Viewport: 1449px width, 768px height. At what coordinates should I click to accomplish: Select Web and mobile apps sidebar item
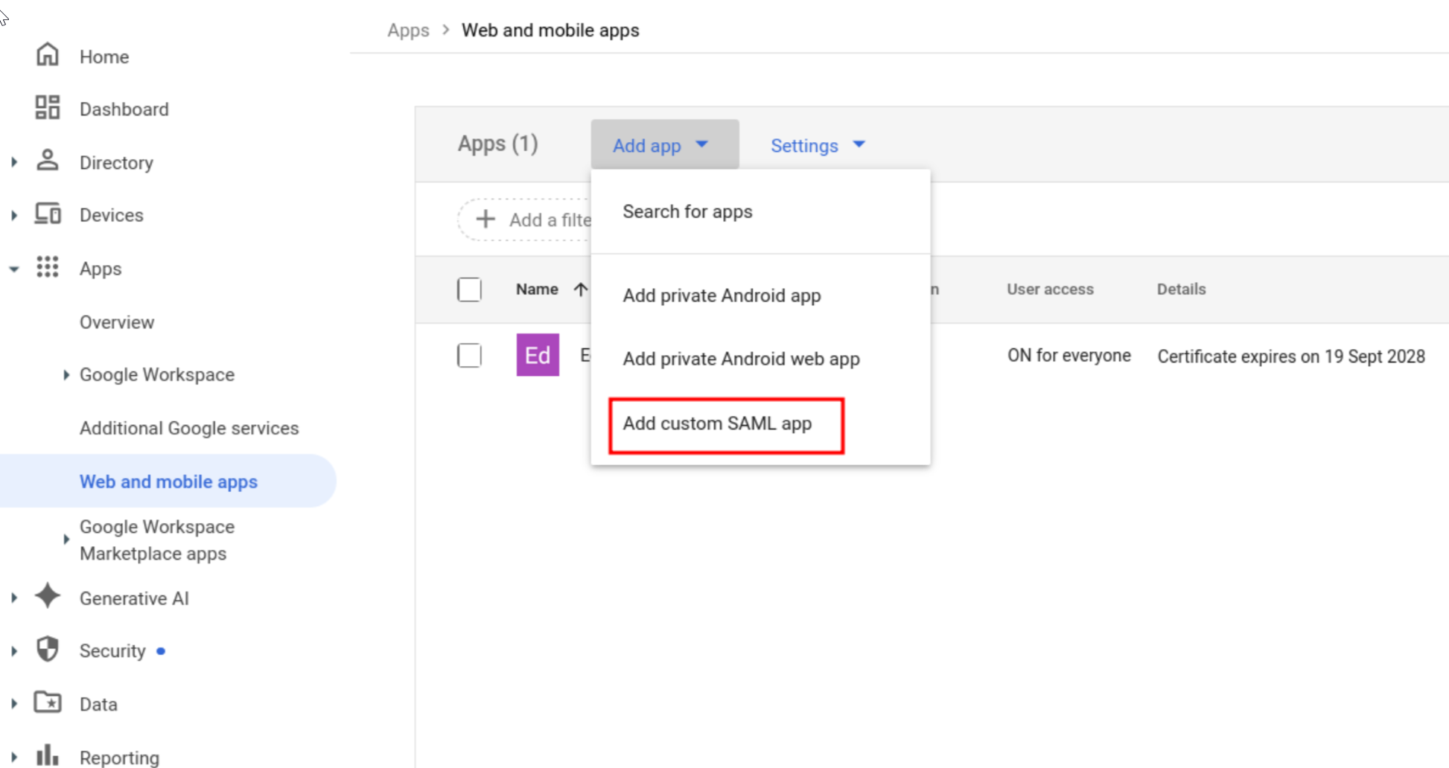coord(168,481)
